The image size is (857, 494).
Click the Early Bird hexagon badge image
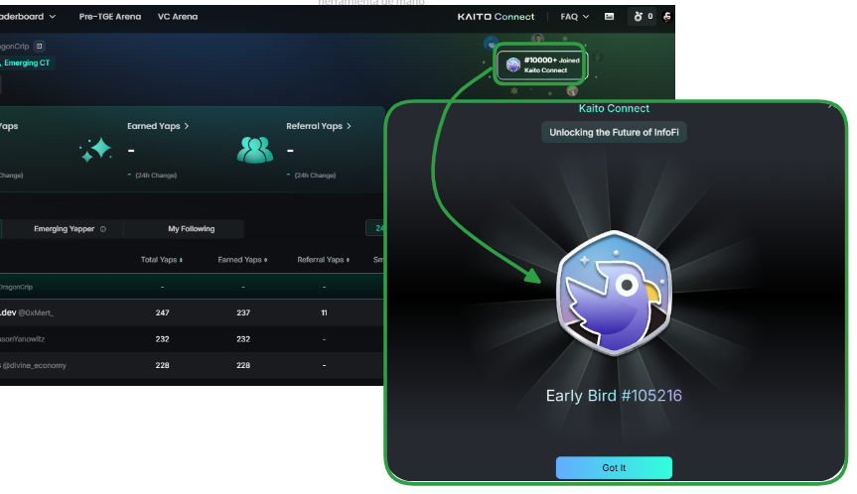[x=614, y=293]
